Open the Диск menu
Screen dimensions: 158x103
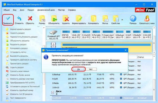(x=22, y=10)
